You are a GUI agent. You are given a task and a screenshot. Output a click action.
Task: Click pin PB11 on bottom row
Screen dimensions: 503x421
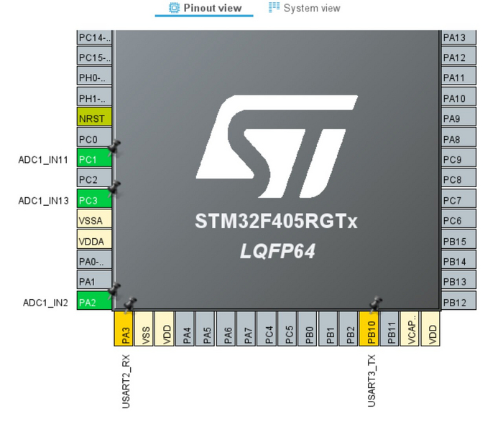click(x=389, y=328)
